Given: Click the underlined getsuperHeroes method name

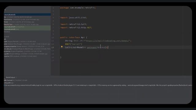Looking at the screenshot, I should [x=96, y=47].
